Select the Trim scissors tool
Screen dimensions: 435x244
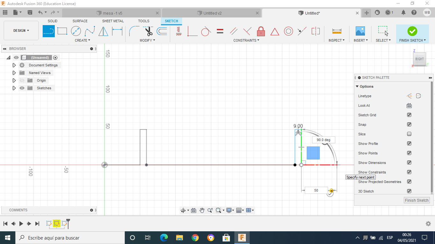pyautogui.click(x=148, y=31)
